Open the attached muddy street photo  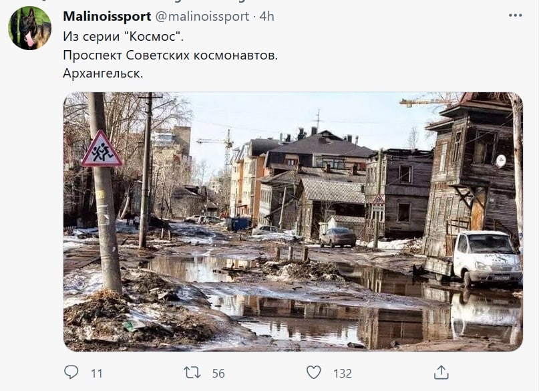pos(293,222)
